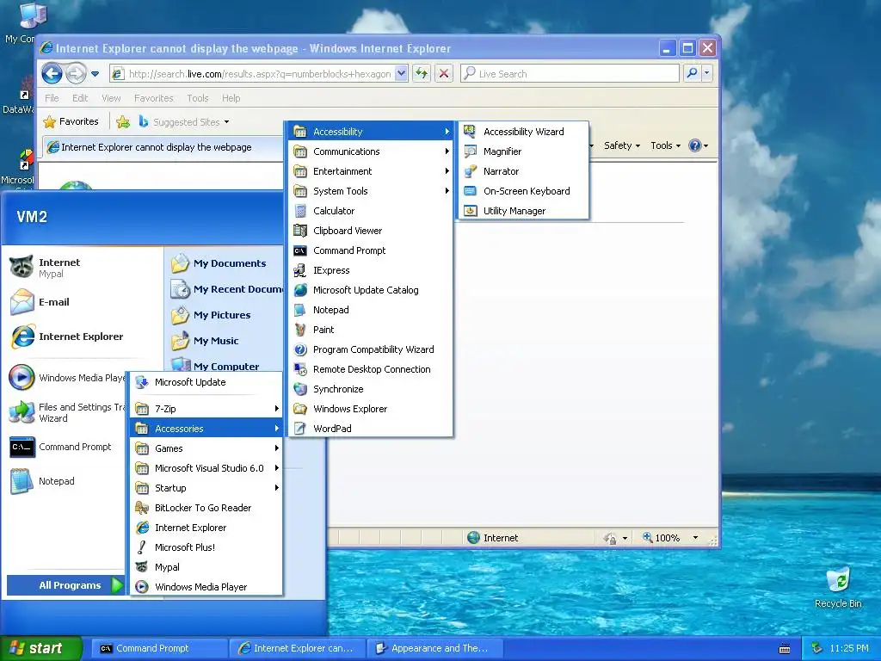Open Clipboard Viewer
Viewport: 881px width, 661px height.
(371, 231)
